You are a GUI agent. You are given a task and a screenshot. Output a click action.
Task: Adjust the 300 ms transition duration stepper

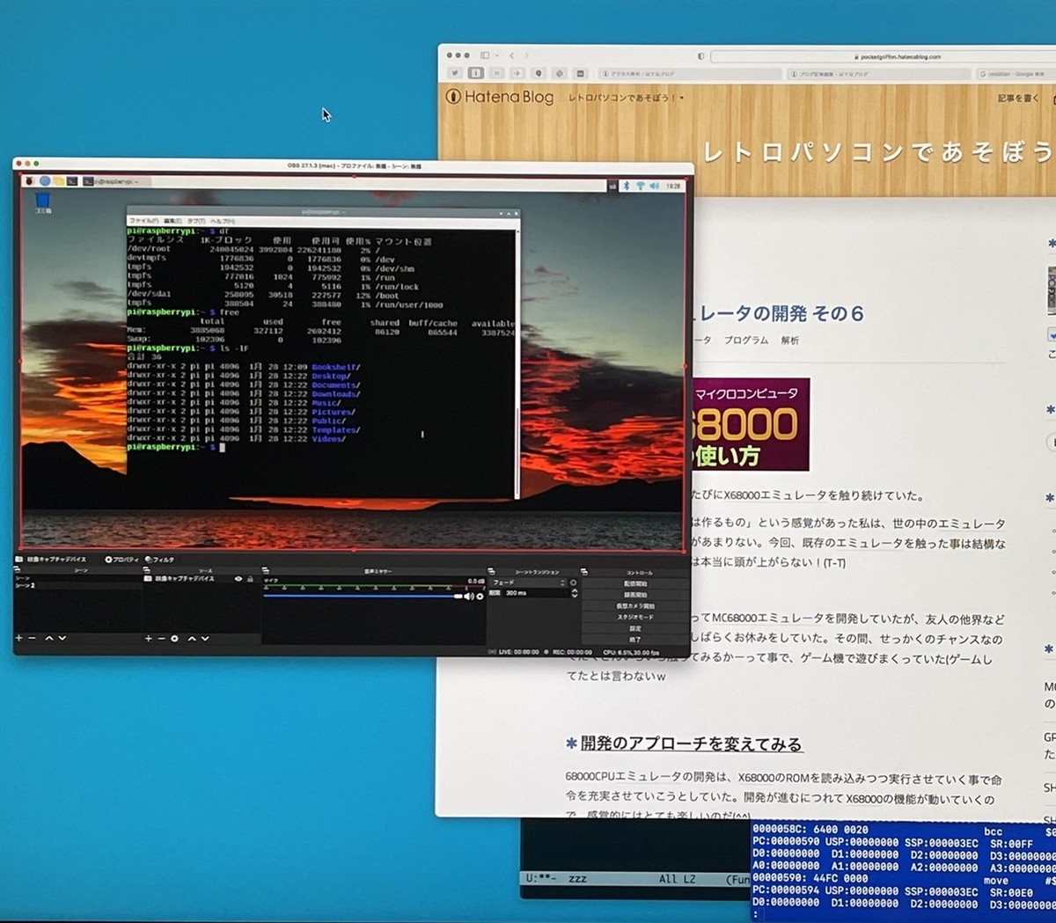click(575, 594)
